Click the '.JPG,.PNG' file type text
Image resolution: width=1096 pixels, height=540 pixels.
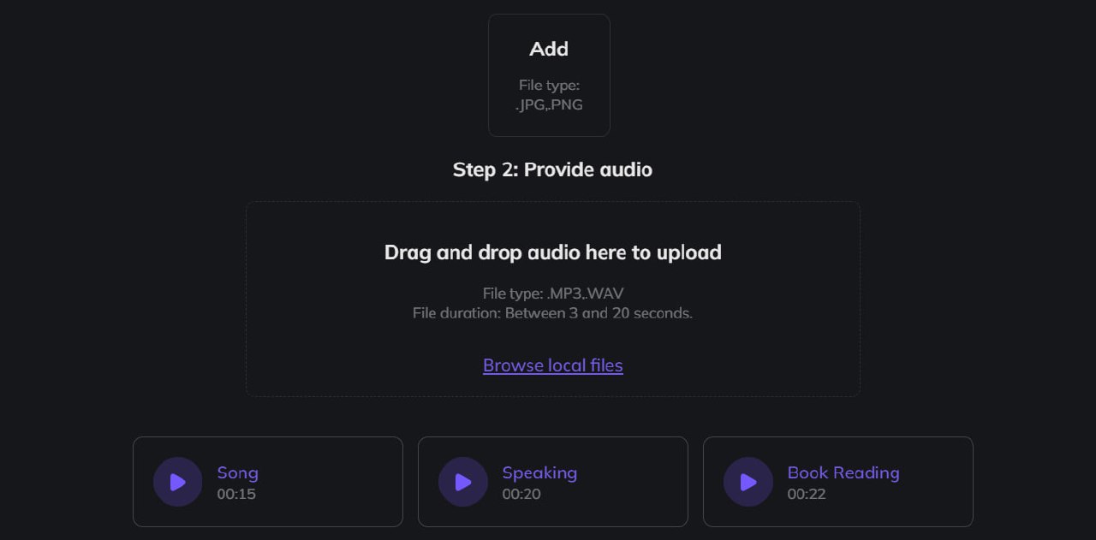click(x=549, y=105)
